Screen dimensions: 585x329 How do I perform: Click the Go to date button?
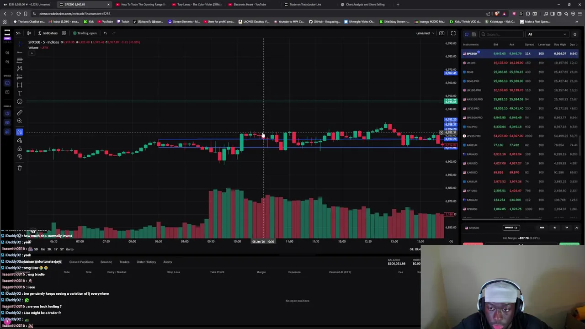pyautogui.click(x=69, y=249)
